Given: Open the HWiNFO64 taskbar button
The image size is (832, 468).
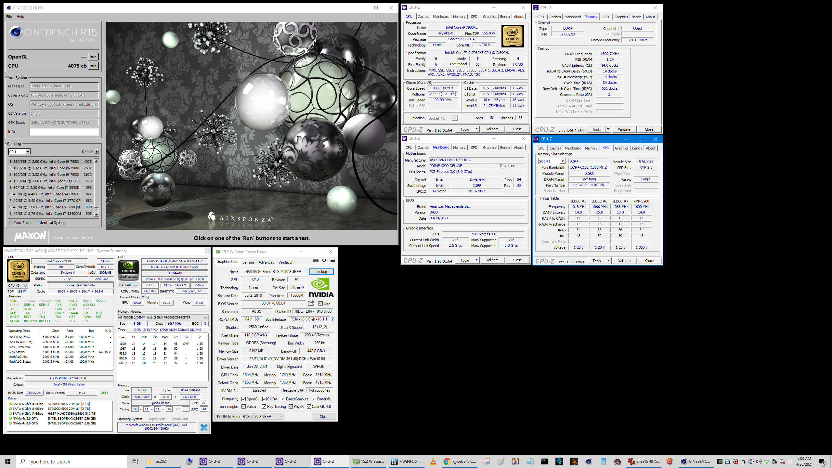Looking at the screenshot, I should (x=407, y=461).
